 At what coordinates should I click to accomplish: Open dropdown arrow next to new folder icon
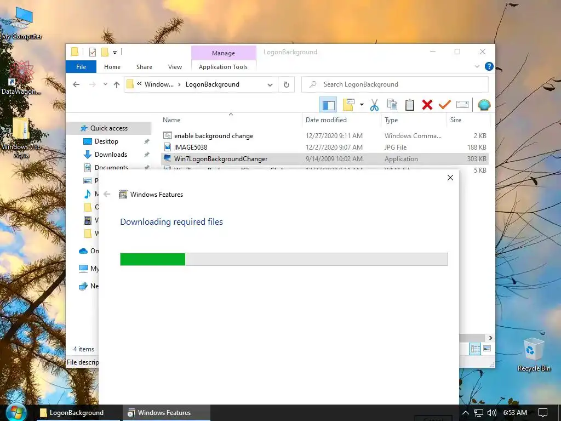coord(362,105)
